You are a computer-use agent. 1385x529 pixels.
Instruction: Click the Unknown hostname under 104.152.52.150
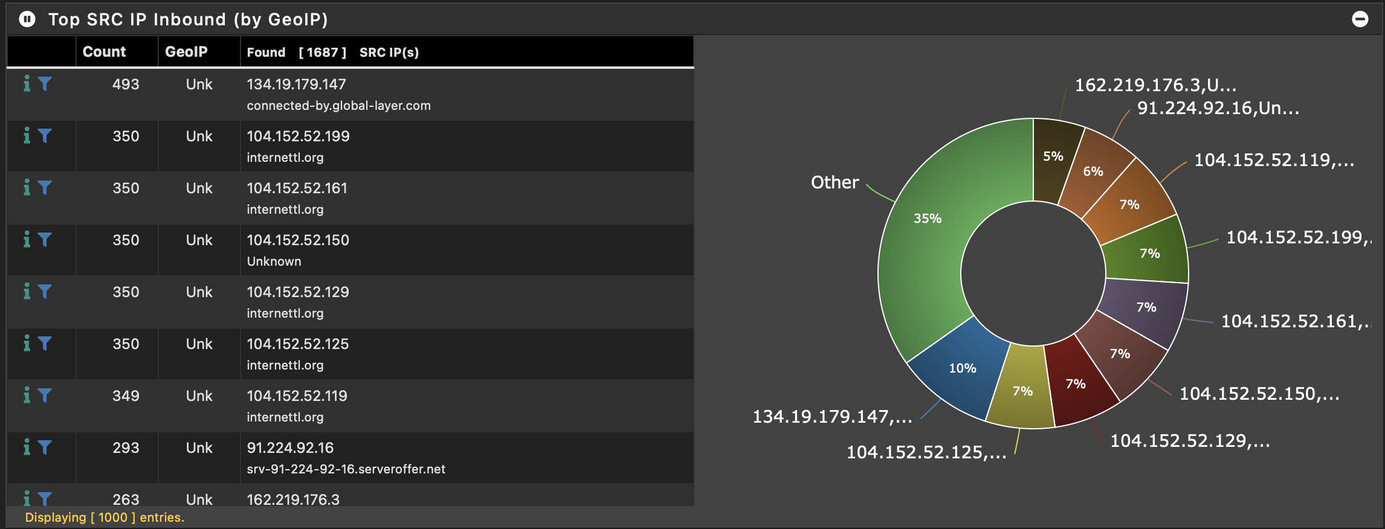[274, 261]
